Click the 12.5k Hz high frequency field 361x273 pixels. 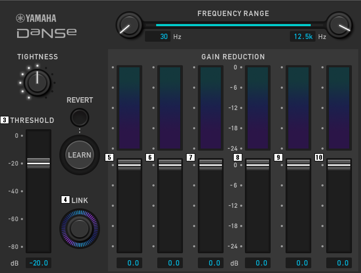click(x=303, y=36)
